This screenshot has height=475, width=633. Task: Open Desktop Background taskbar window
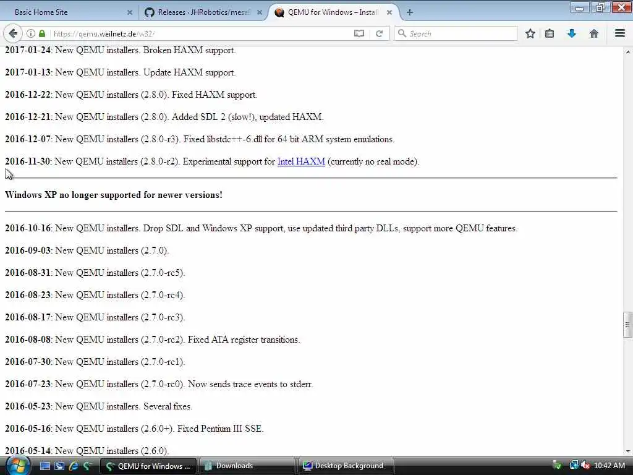(346, 466)
